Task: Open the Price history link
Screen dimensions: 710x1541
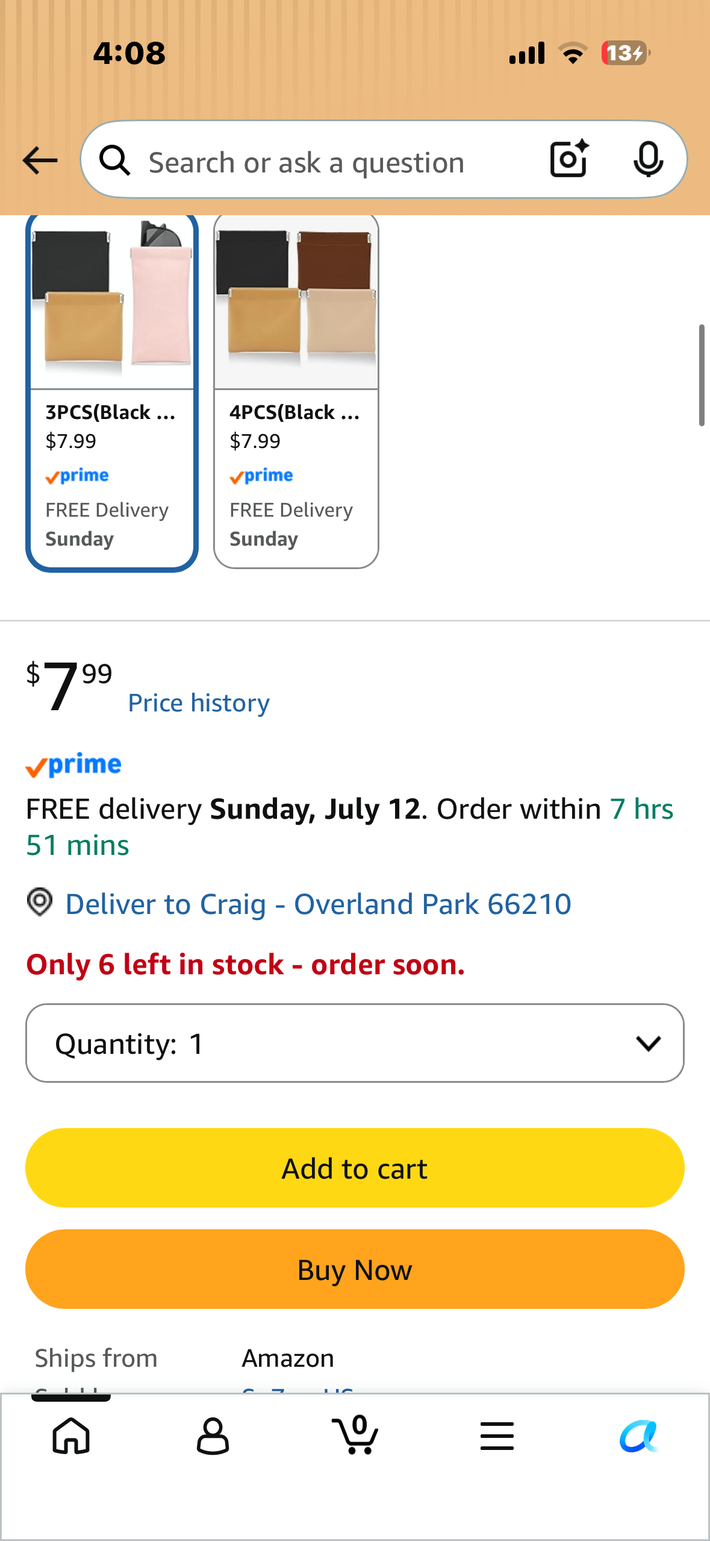Action: 199,703
